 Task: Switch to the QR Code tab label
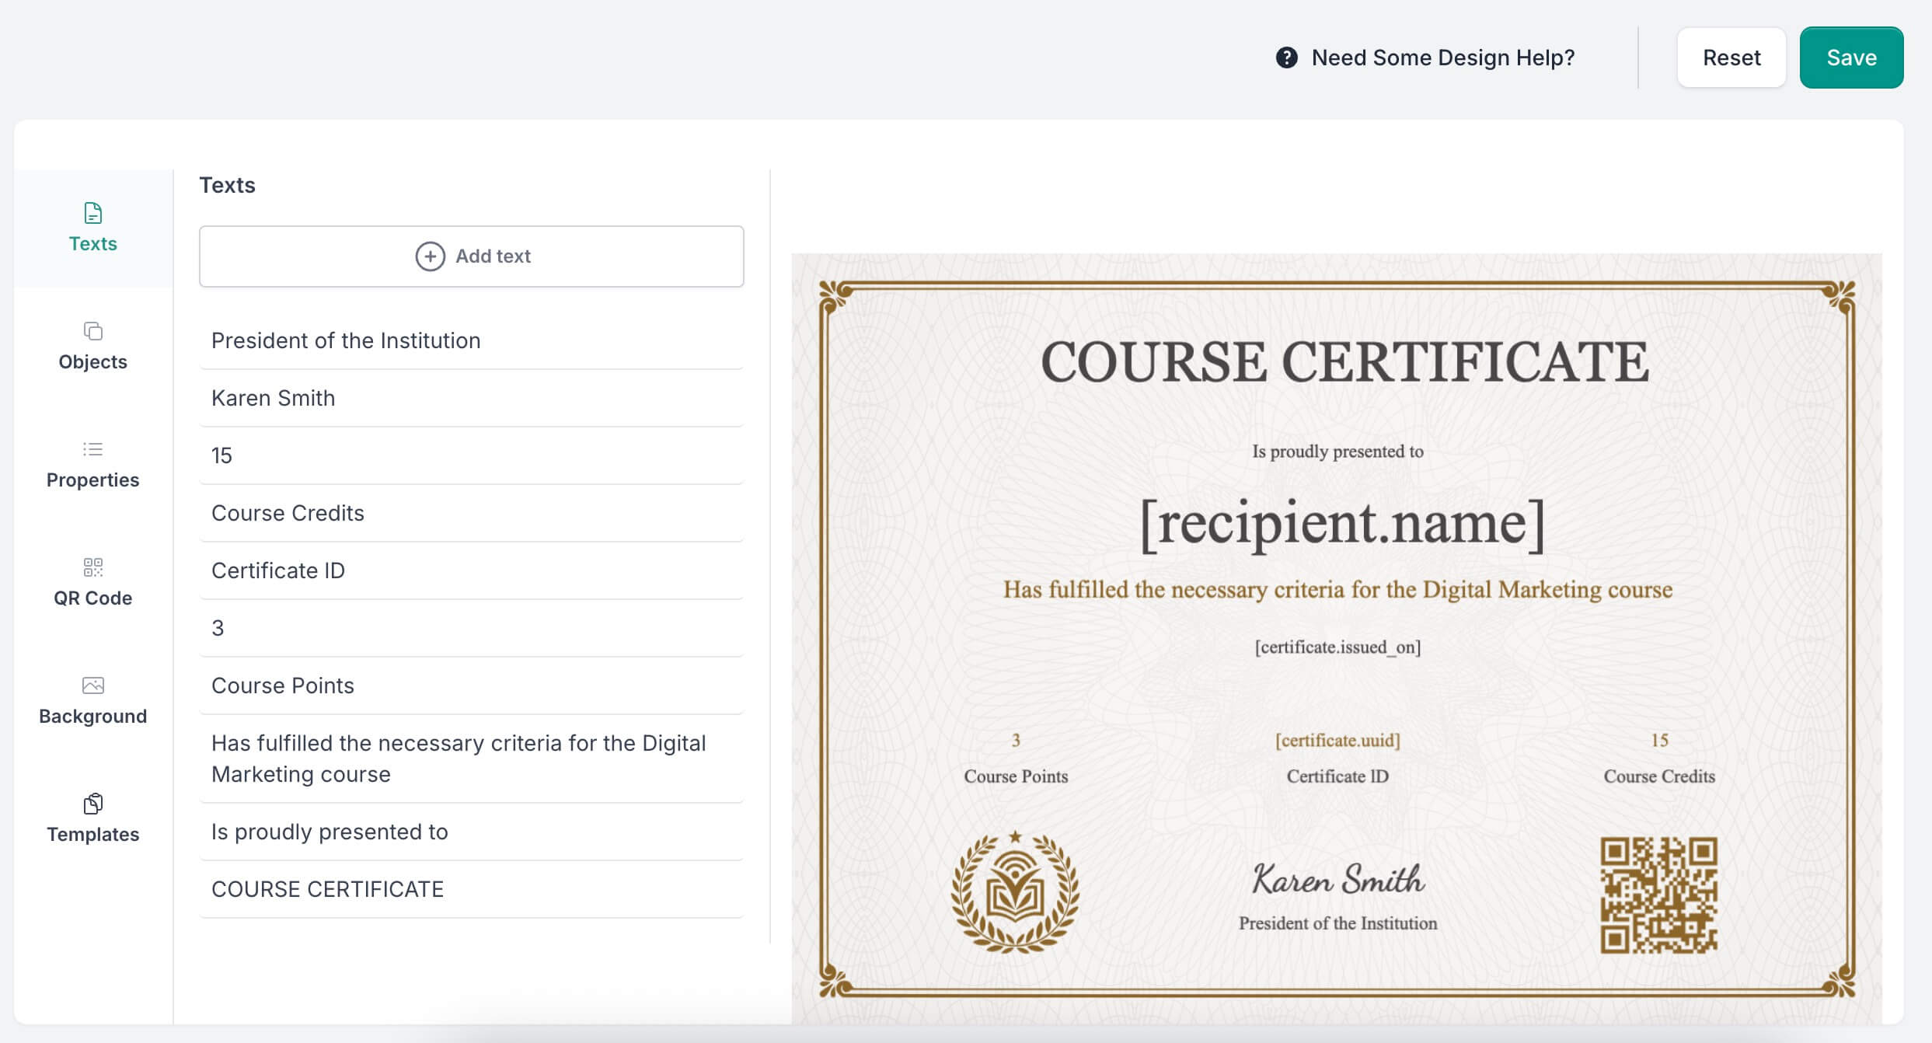pos(92,598)
